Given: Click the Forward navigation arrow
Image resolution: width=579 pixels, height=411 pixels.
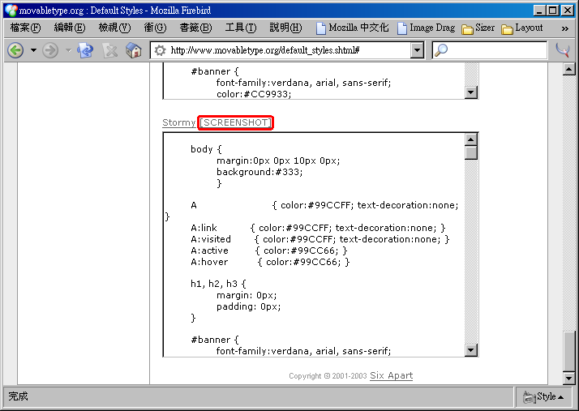Looking at the screenshot, I should click(50, 50).
